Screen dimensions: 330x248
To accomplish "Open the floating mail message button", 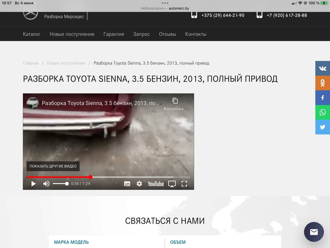I will [x=314, y=232].
